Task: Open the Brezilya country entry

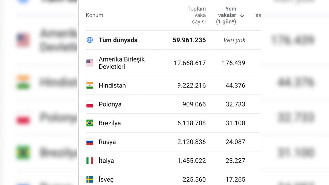Action: (110, 123)
